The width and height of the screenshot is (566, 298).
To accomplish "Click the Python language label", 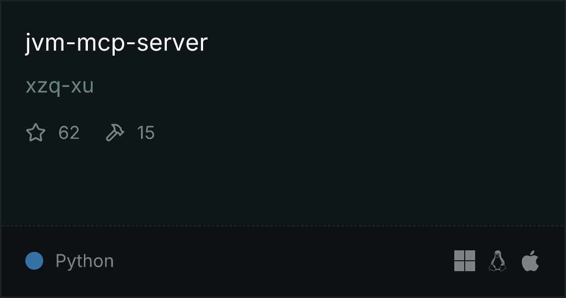I will [84, 261].
